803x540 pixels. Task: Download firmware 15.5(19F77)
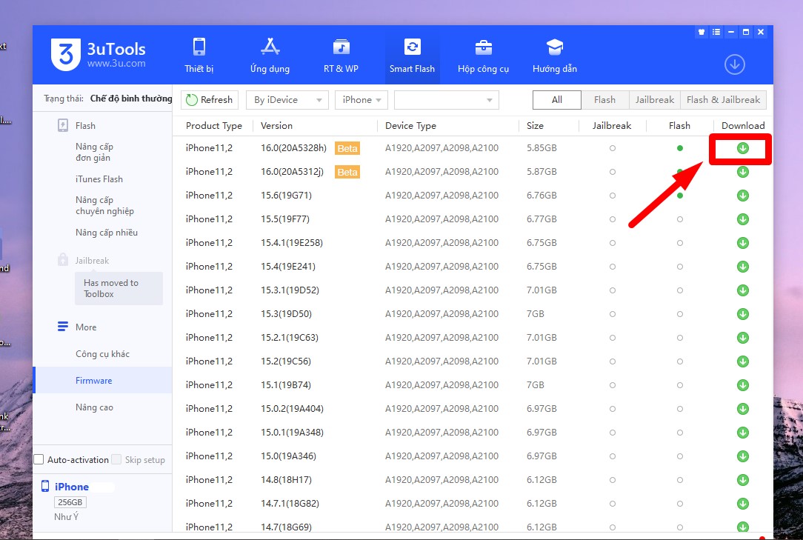pyautogui.click(x=743, y=219)
